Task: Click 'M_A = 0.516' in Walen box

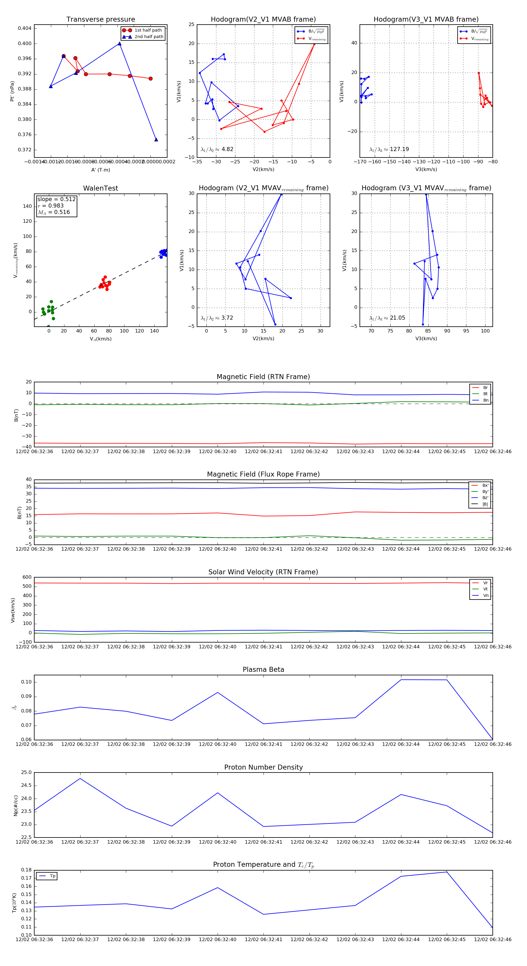Action: (x=54, y=212)
